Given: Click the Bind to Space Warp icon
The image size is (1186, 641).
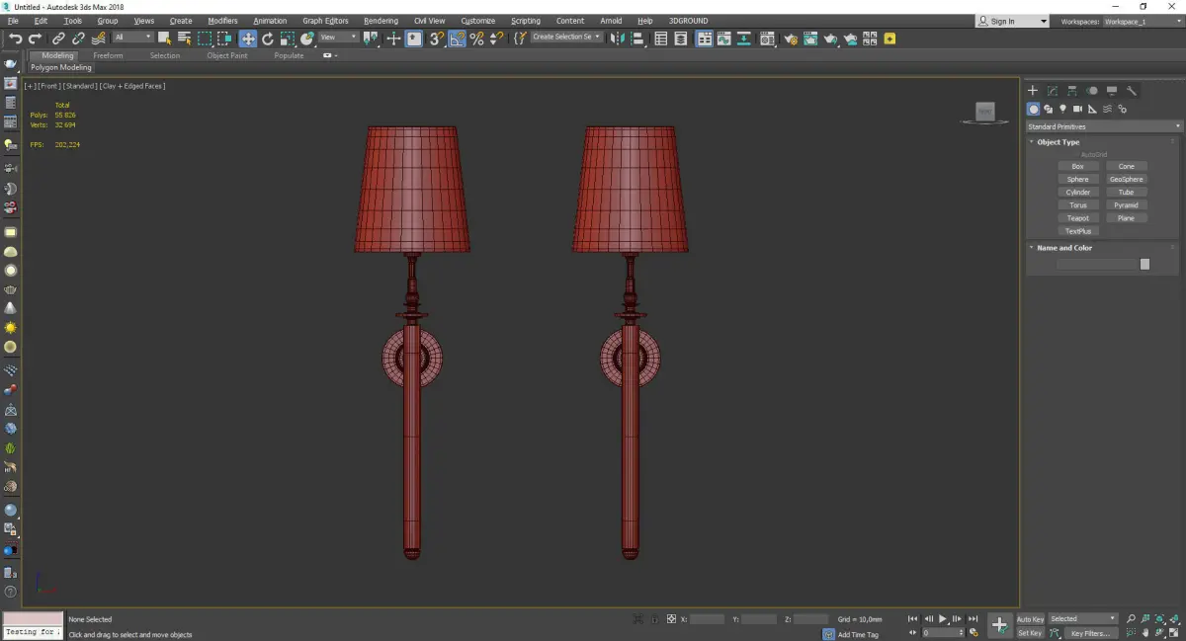Looking at the screenshot, I should click(x=98, y=39).
